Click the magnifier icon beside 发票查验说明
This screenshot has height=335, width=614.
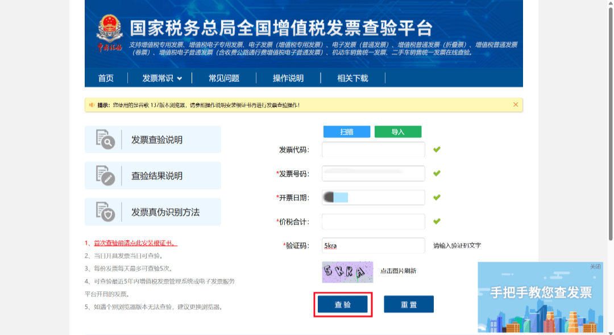105,140
